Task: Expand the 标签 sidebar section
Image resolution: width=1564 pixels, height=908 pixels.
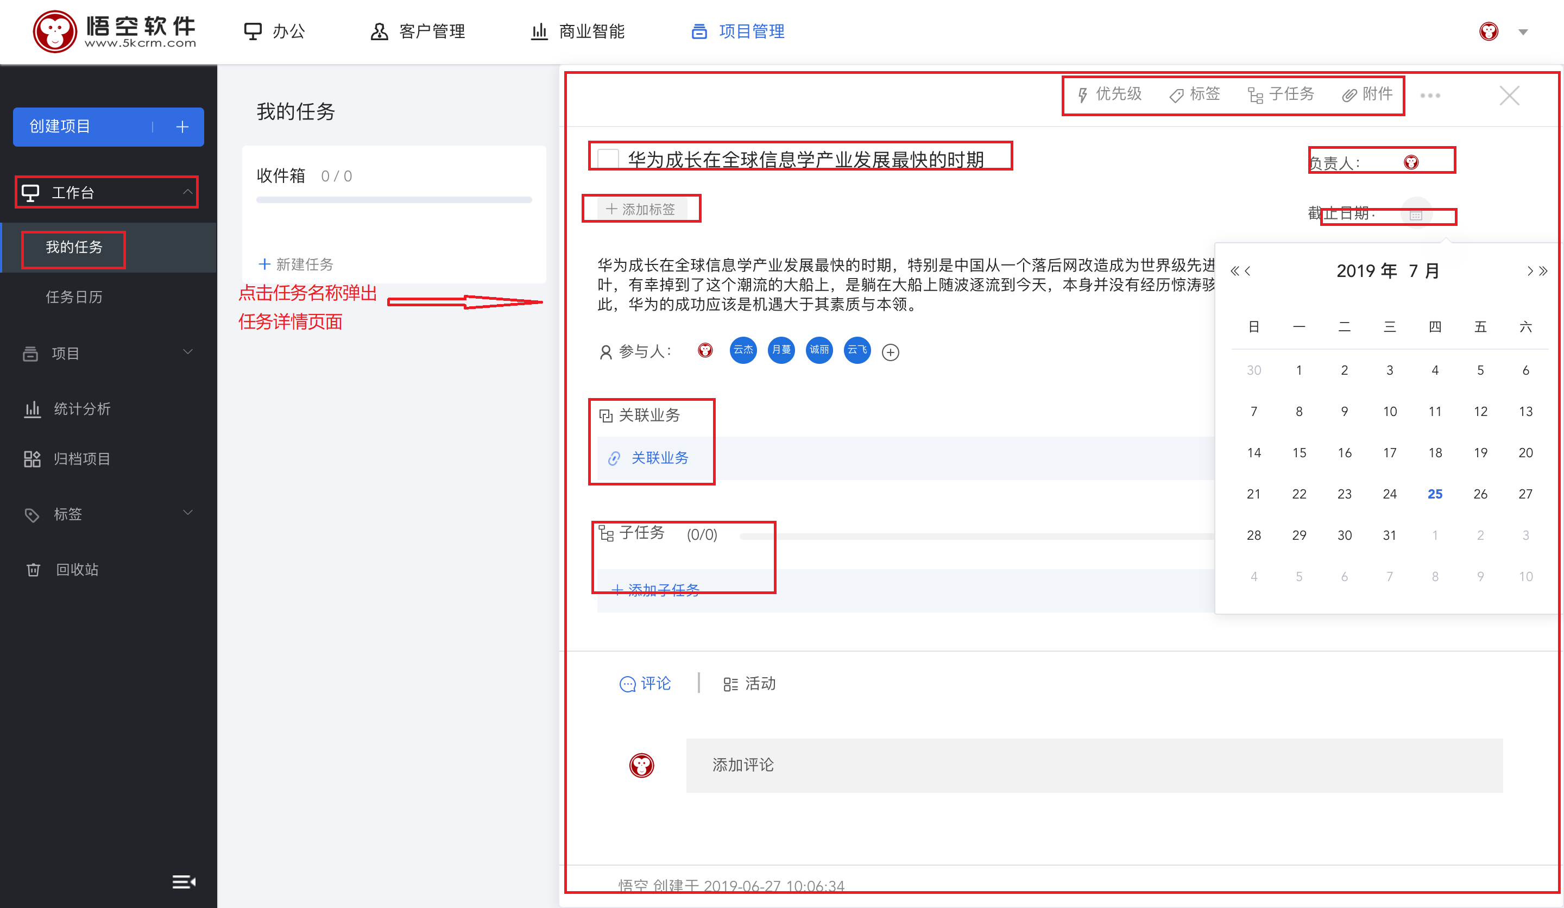Action: 109,514
